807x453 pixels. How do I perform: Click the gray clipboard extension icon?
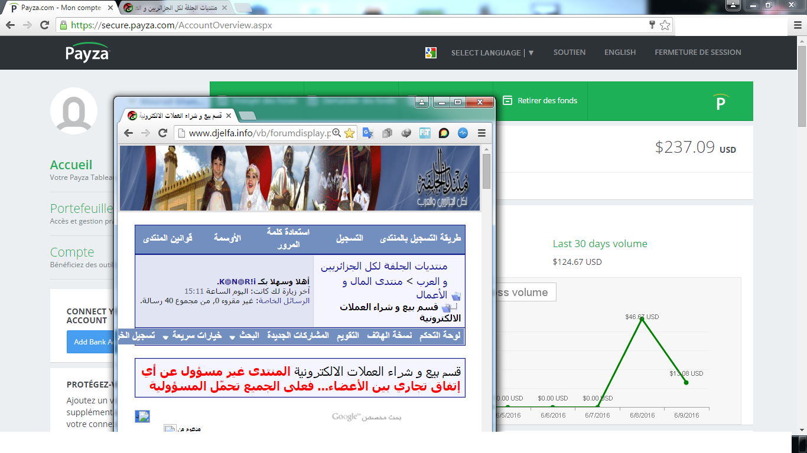(x=387, y=133)
